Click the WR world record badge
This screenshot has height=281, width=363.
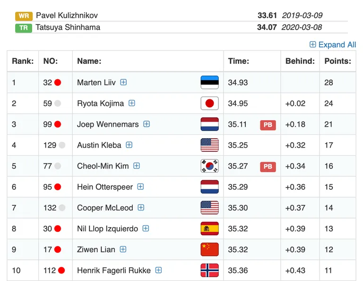(24, 16)
